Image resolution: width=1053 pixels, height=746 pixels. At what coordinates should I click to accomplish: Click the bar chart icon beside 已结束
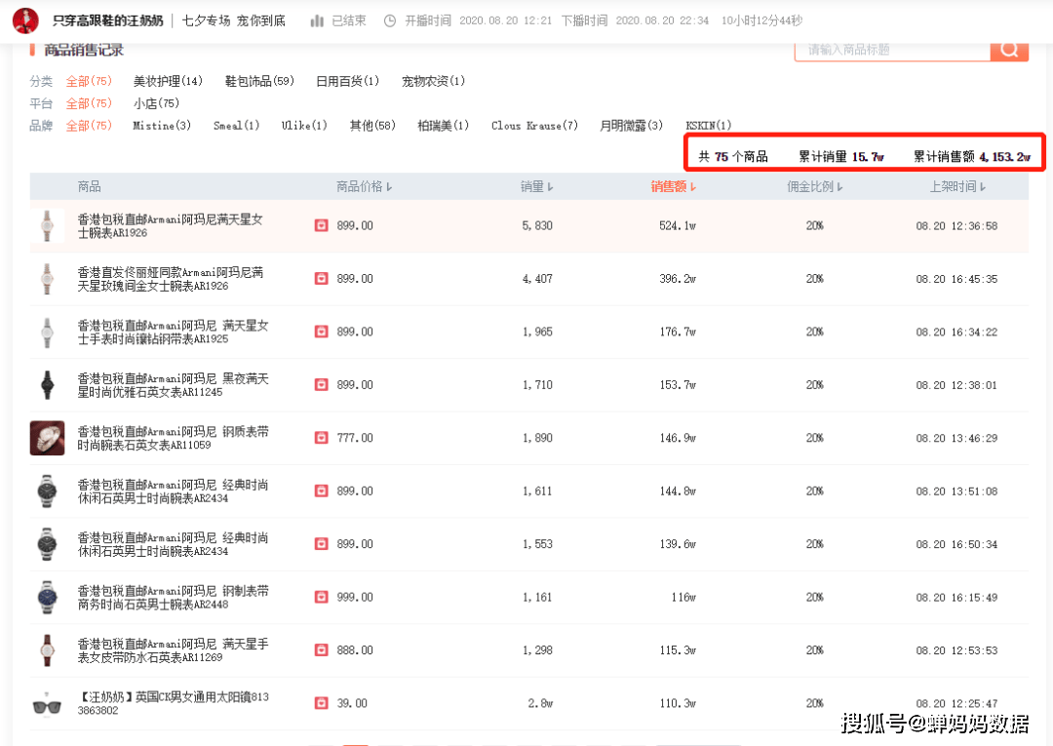[x=317, y=20]
